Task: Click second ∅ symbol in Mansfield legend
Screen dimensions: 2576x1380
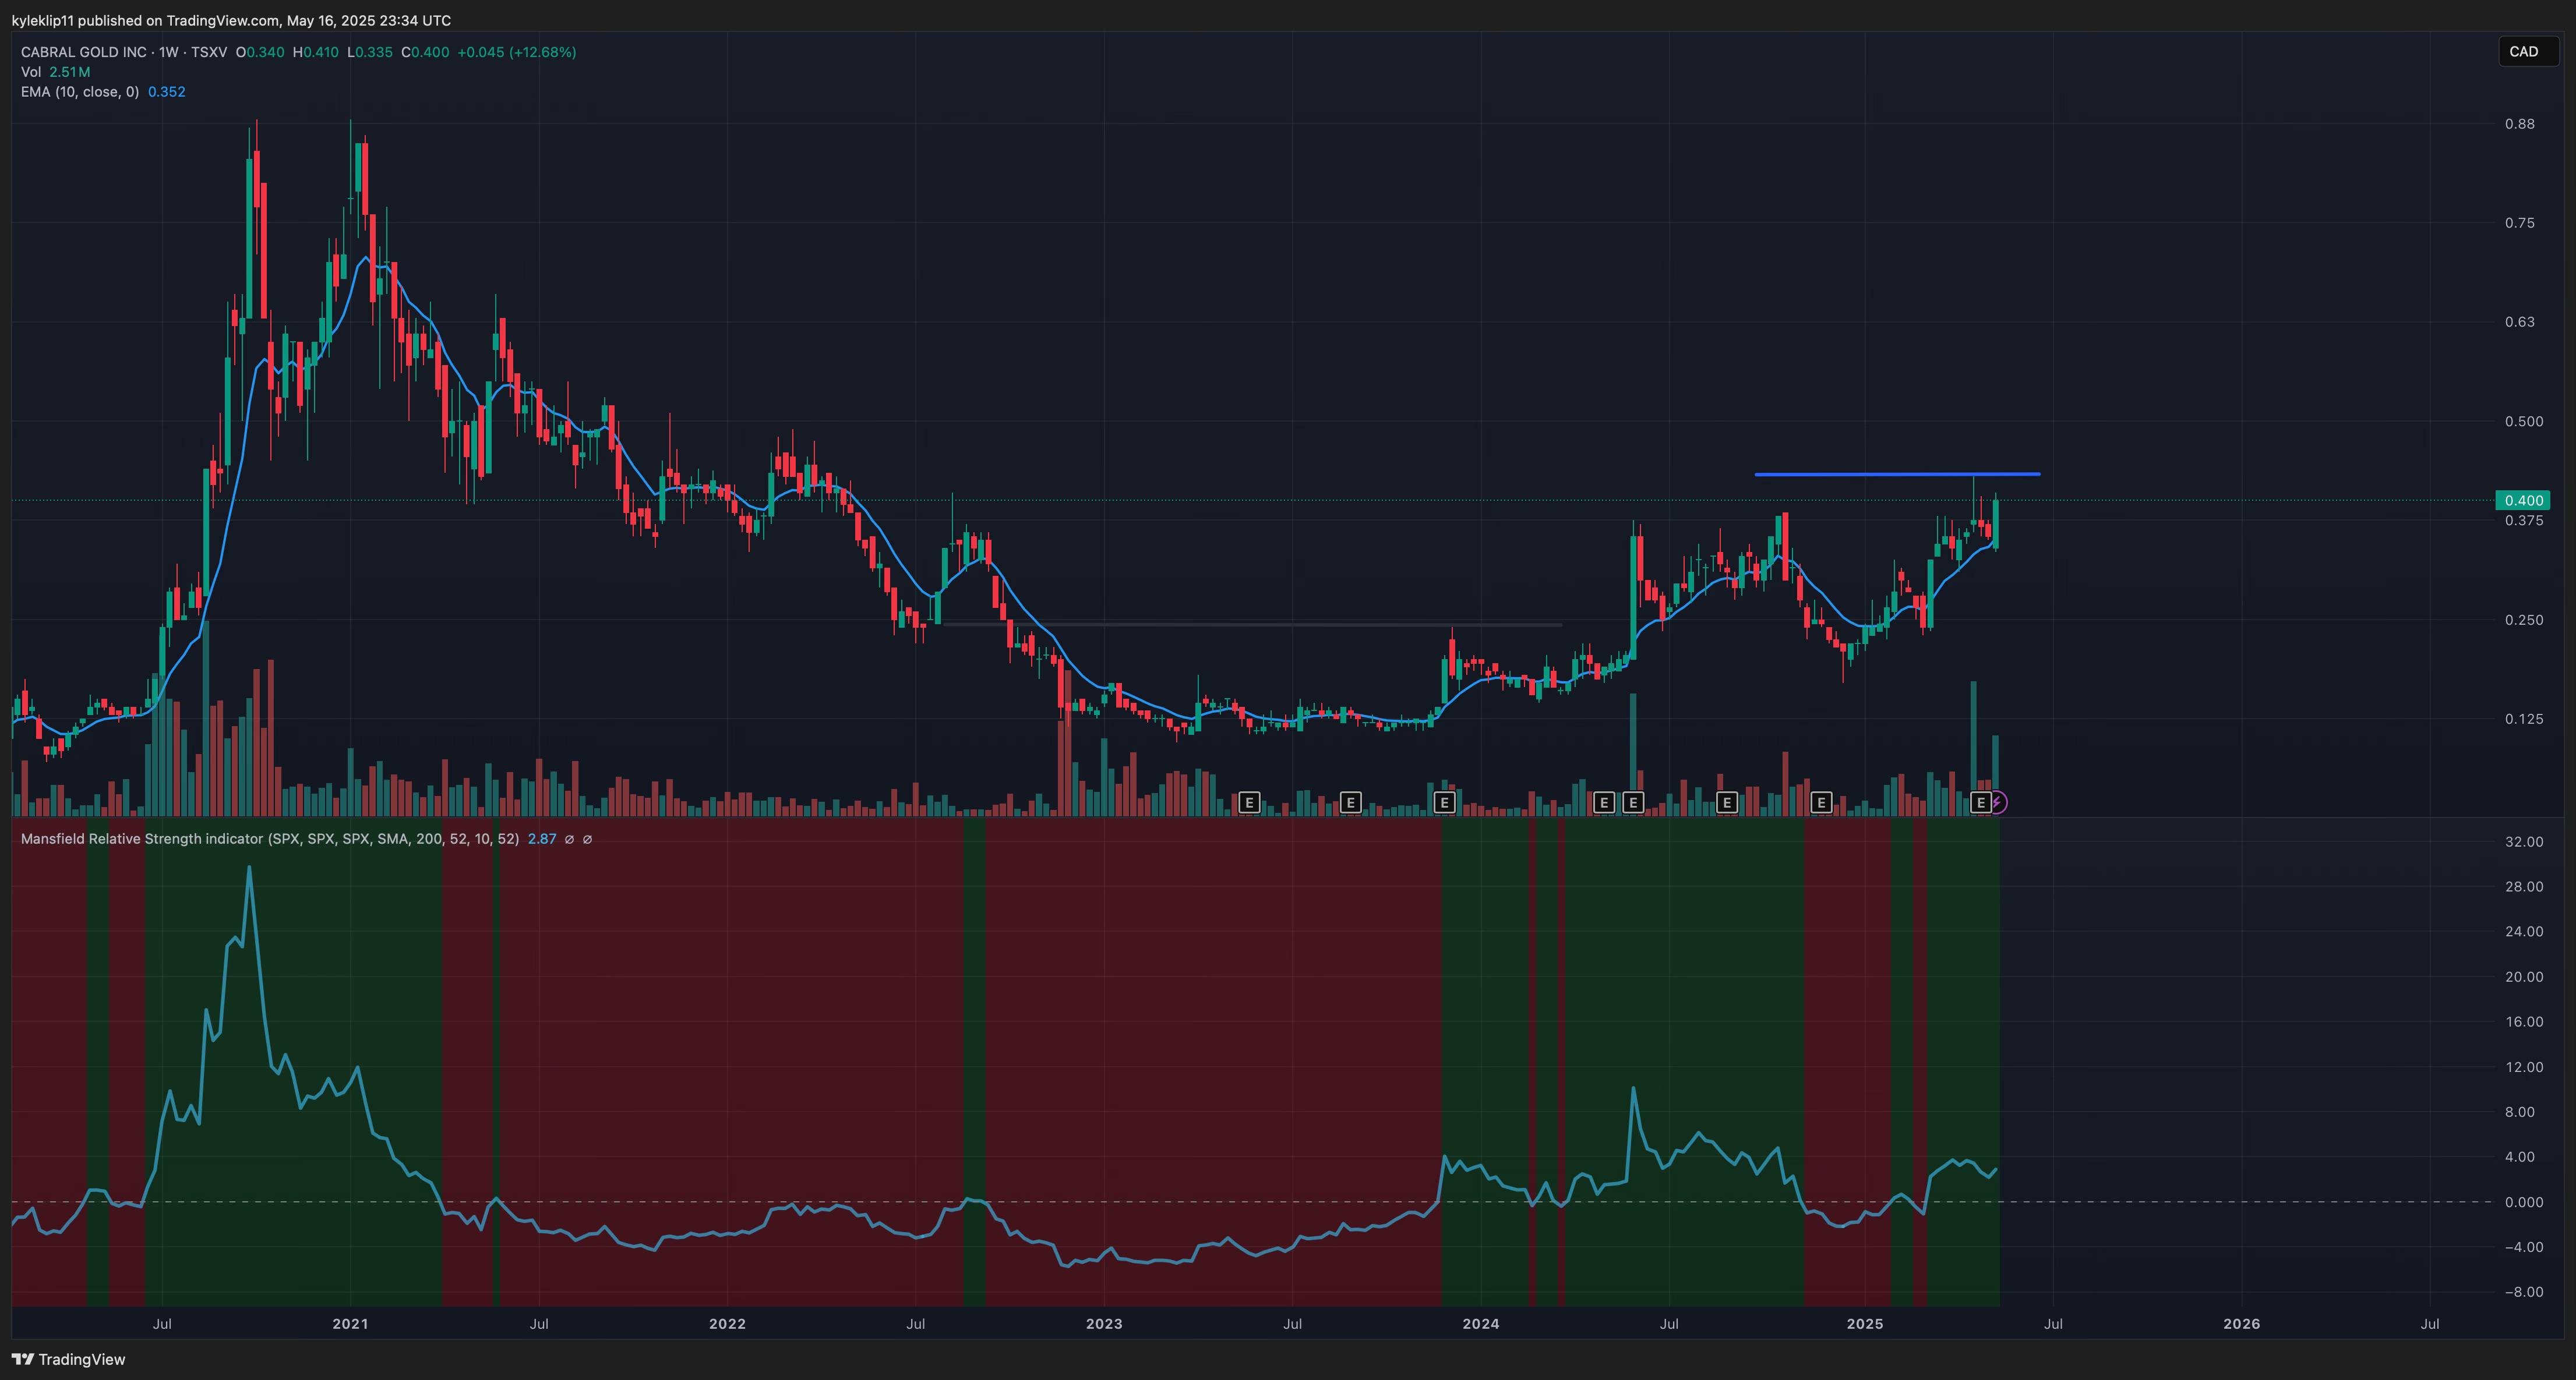Action: [x=587, y=840]
